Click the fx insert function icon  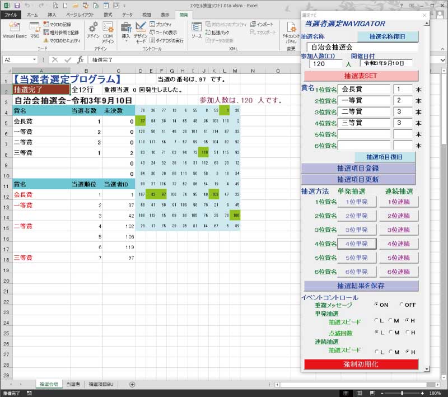[x=80, y=60]
